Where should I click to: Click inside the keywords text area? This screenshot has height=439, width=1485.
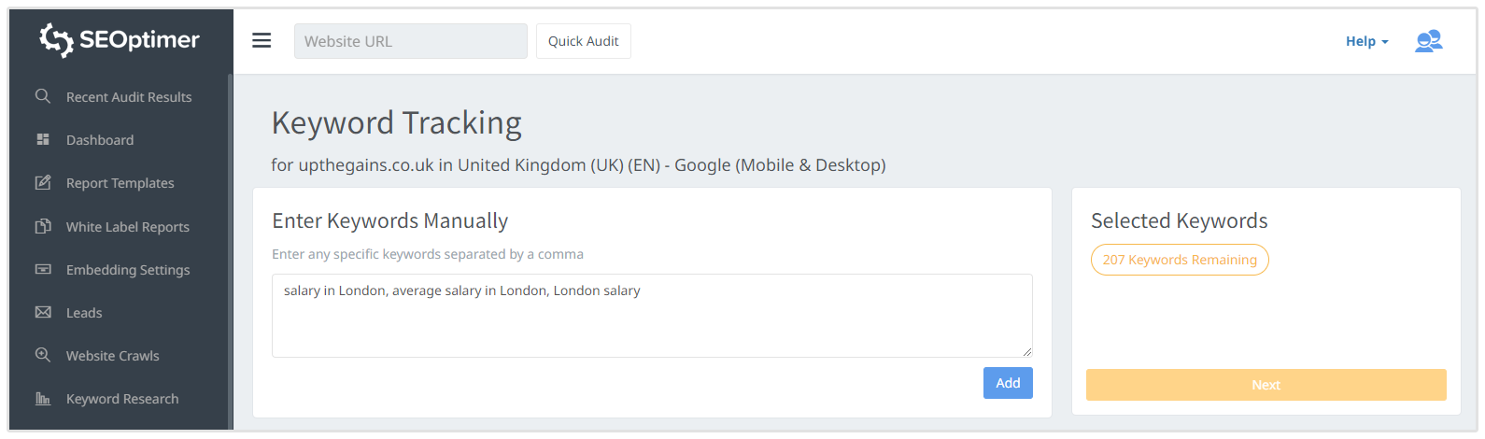(651, 322)
